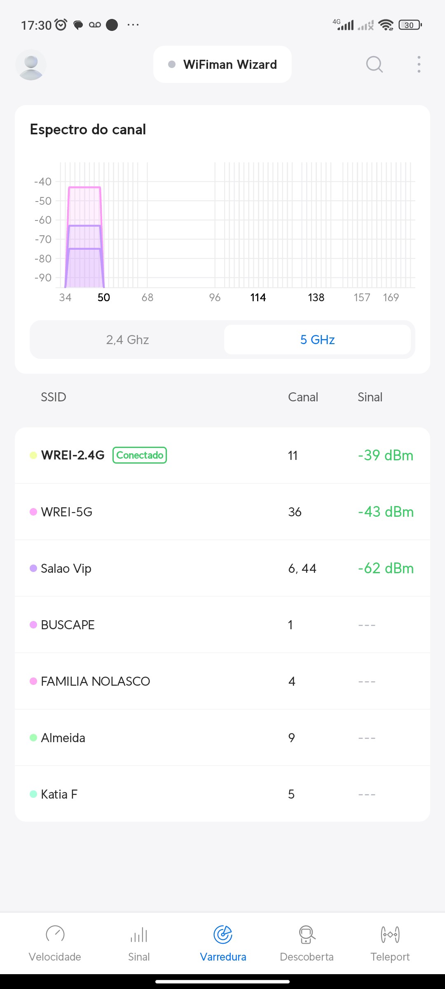Tap the Wi-Fi status bar indicator
The height and width of the screenshot is (989, 445).
coord(386,25)
